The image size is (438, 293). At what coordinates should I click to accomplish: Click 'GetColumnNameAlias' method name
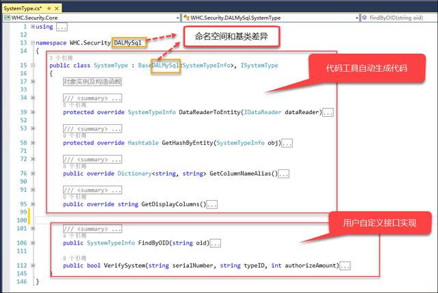tap(240, 173)
